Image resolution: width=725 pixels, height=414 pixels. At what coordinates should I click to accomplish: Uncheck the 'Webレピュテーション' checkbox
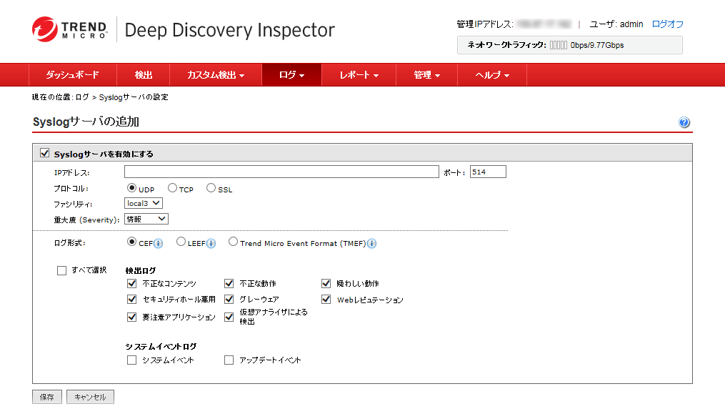point(326,299)
